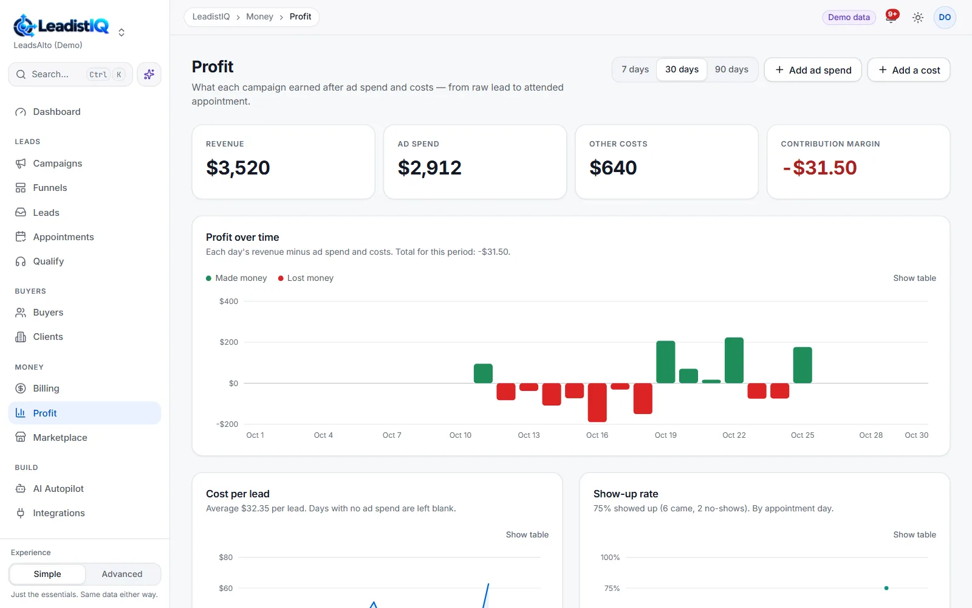Show table for Profit over time
The width and height of the screenshot is (972, 608).
[914, 278]
